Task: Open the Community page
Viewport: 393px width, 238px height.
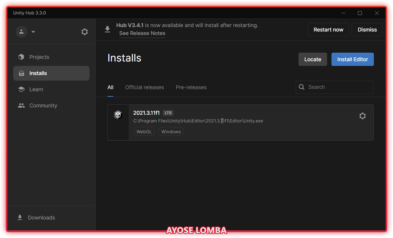Action: coord(43,106)
